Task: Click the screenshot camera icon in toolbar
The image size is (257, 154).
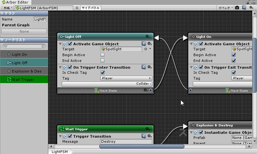Action: 237,8
